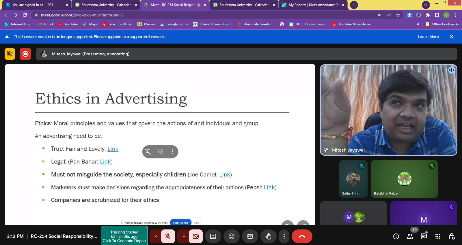Open meeting details info icon
The width and height of the screenshot is (462, 245).
click(x=396, y=236)
